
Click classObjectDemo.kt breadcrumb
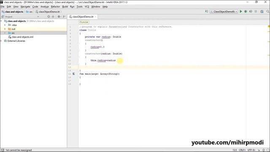tap(48, 12)
